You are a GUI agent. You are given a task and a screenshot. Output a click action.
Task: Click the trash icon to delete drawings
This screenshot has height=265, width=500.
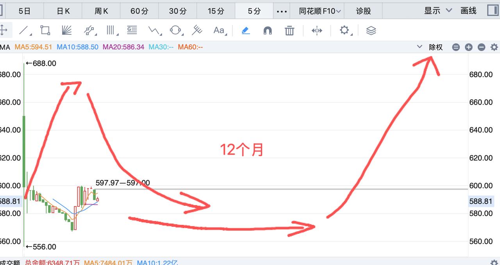click(289, 30)
